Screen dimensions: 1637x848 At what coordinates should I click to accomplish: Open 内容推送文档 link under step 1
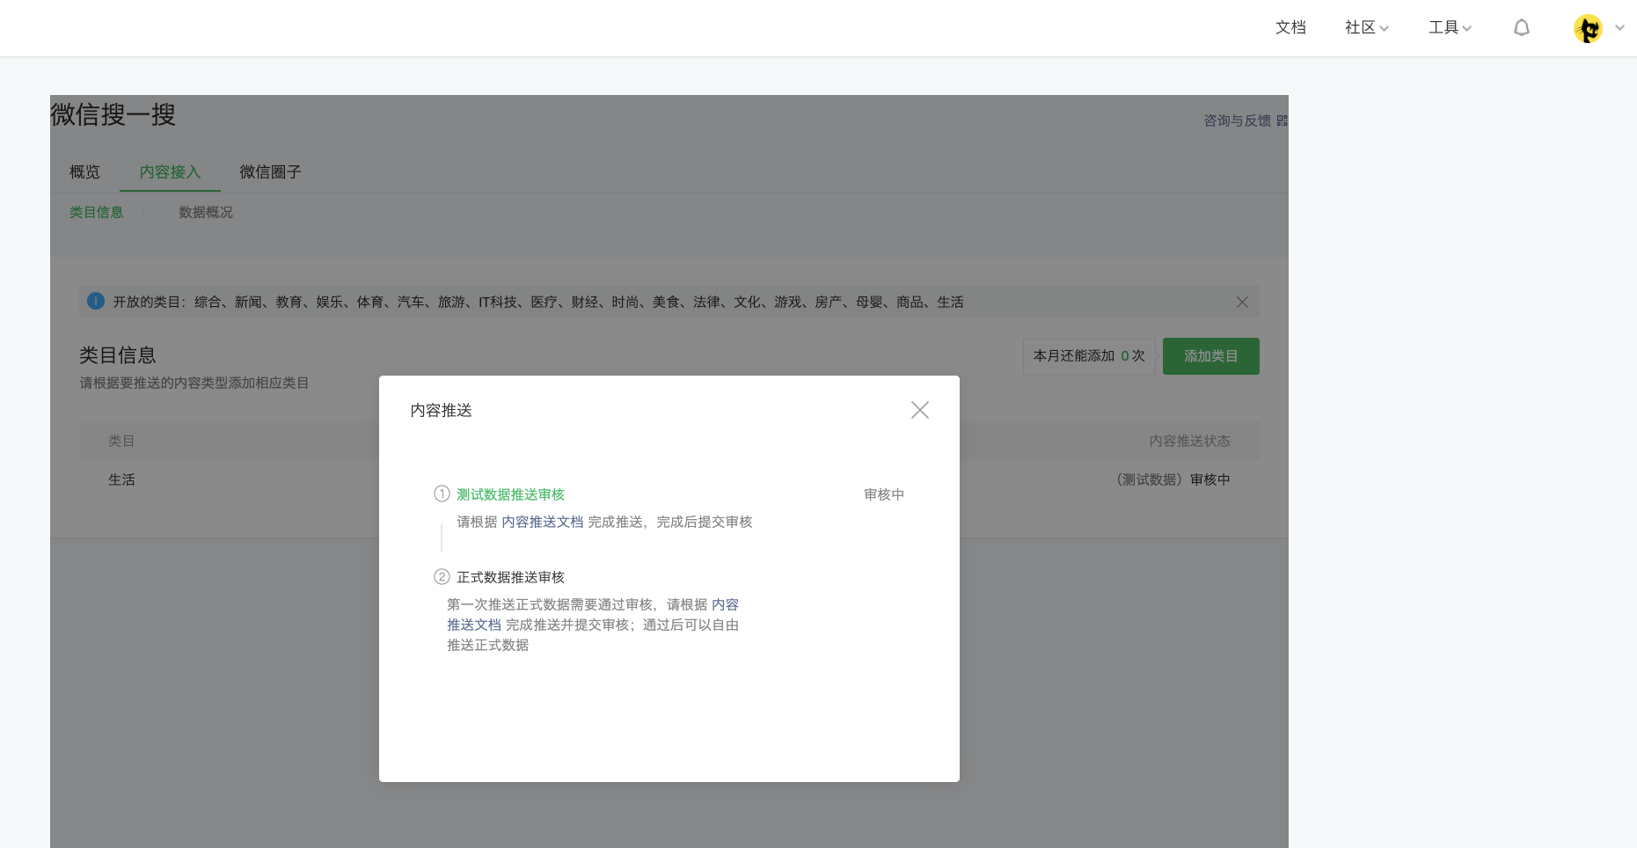[543, 522]
